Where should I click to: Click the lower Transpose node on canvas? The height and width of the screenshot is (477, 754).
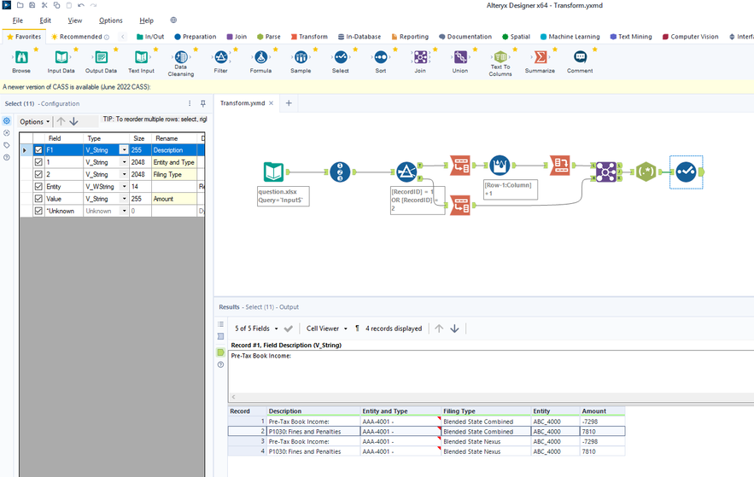[x=460, y=205]
